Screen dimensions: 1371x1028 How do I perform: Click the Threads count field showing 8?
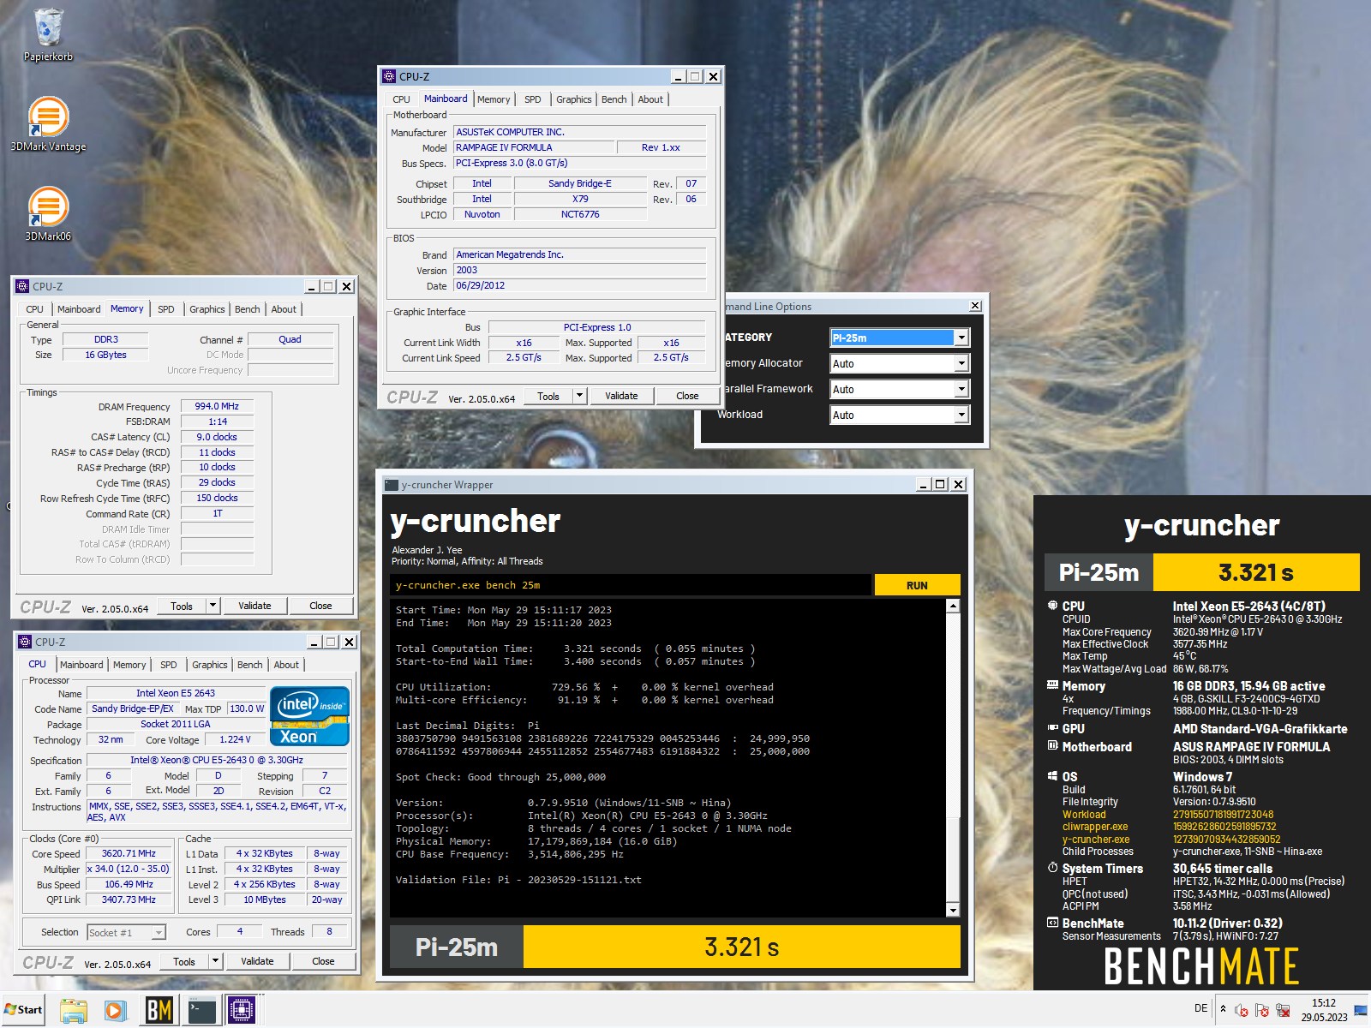329,931
